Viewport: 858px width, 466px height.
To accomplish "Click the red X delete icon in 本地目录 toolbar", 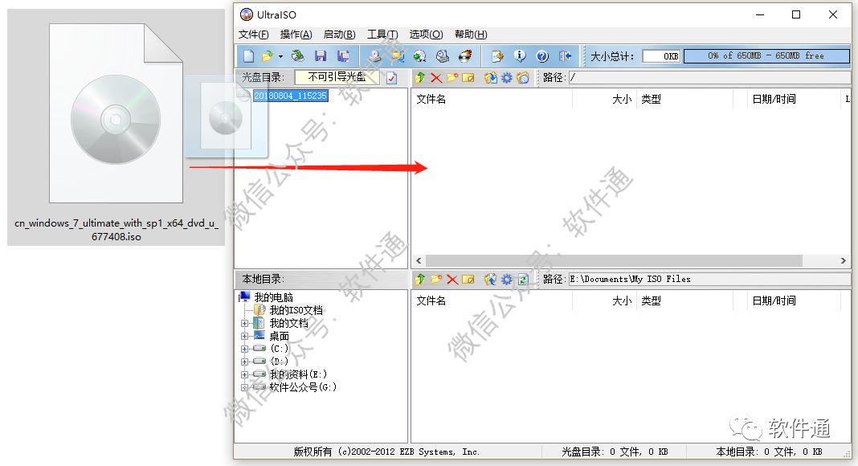I will click(452, 280).
